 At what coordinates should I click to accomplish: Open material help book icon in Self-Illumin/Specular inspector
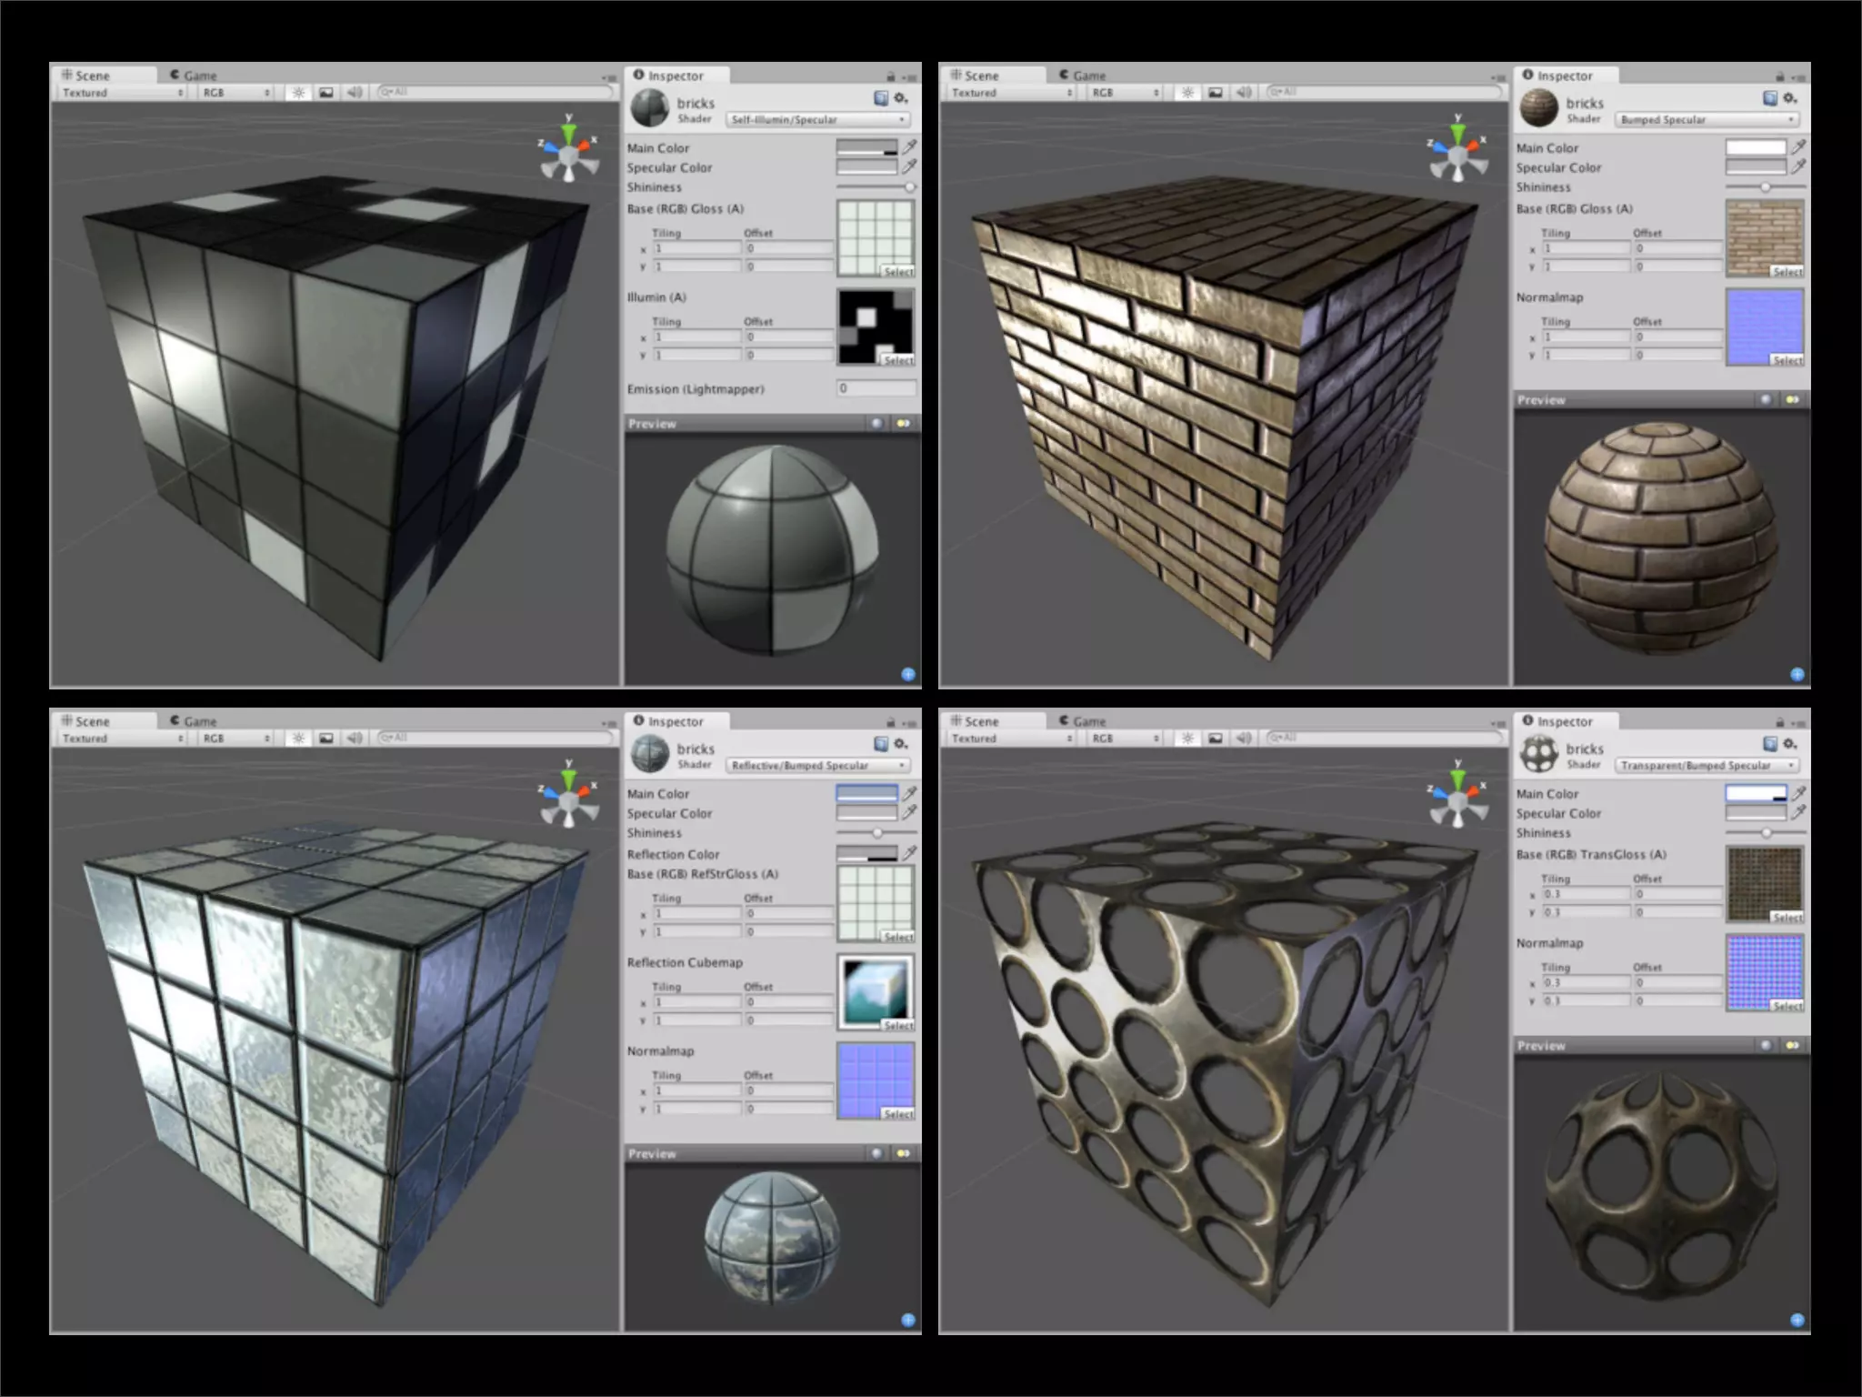[881, 98]
